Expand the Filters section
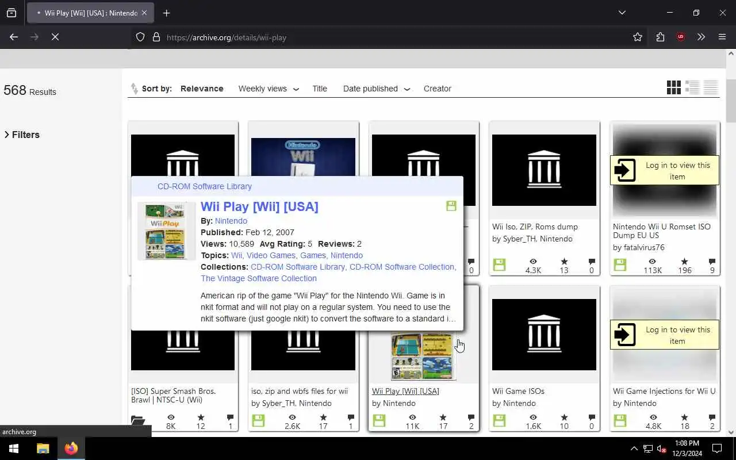This screenshot has height=460, width=736. [22, 135]
